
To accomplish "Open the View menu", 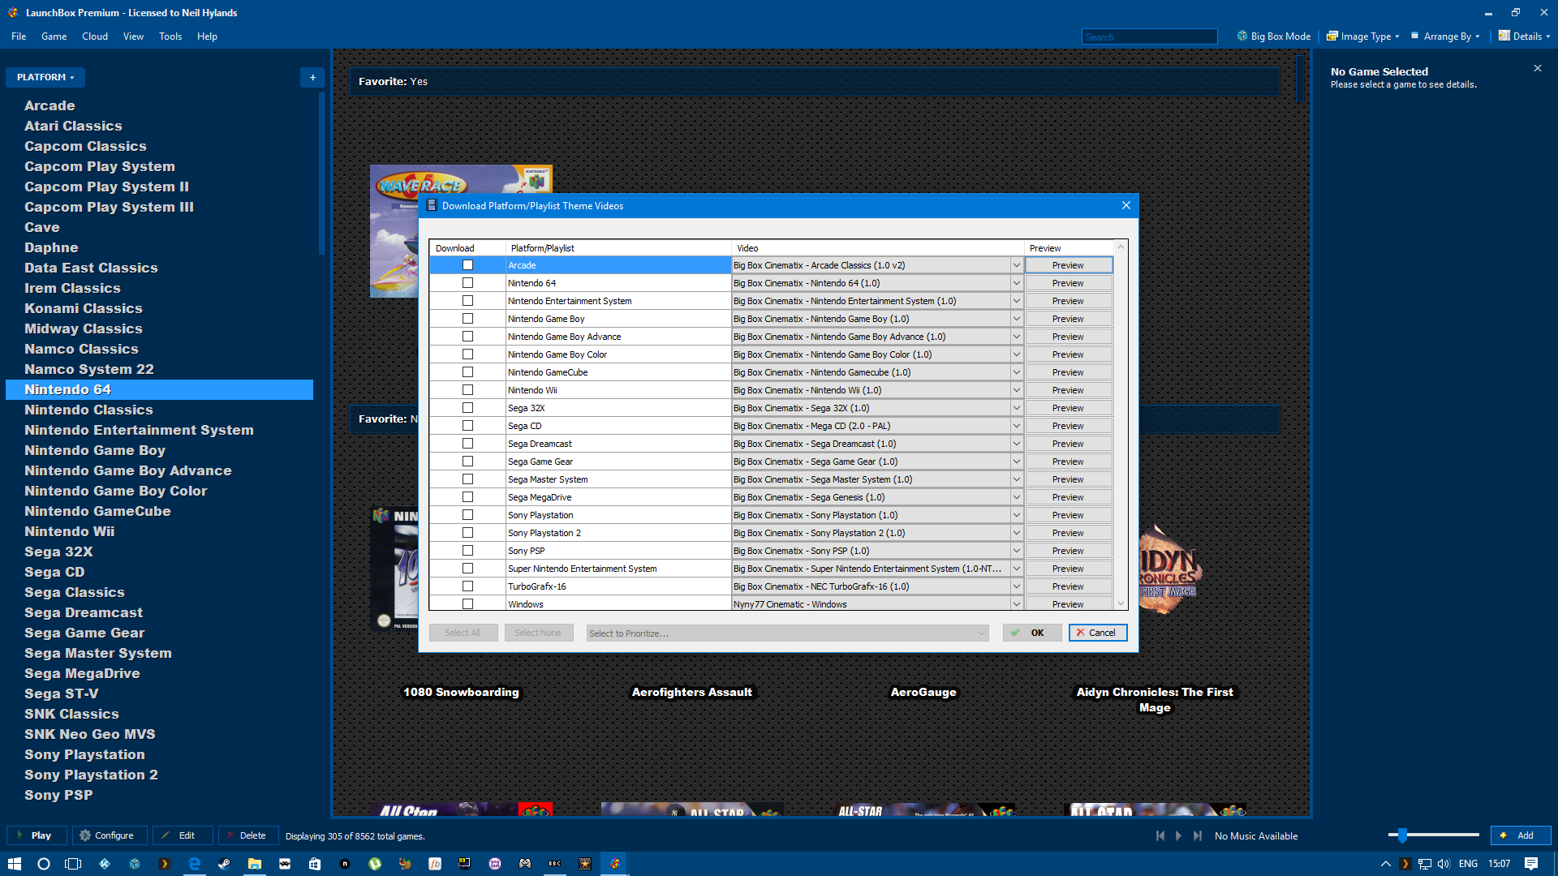I will 133,36.
